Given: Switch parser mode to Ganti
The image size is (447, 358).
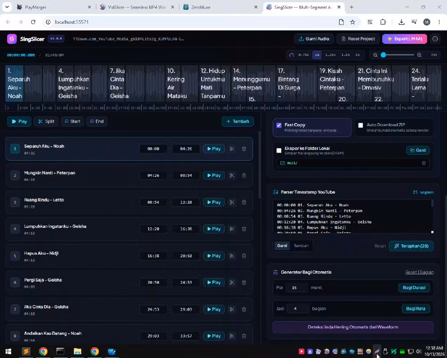Looking at the screenshot, I should click(282, 246).
